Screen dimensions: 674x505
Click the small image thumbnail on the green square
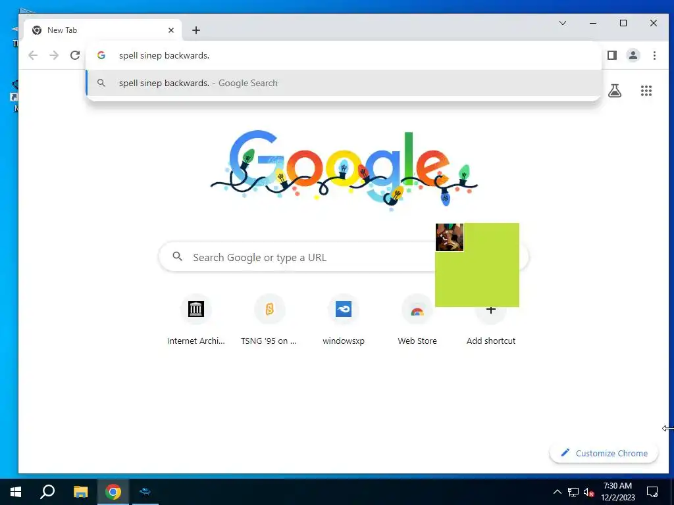(x=449, y=237)
